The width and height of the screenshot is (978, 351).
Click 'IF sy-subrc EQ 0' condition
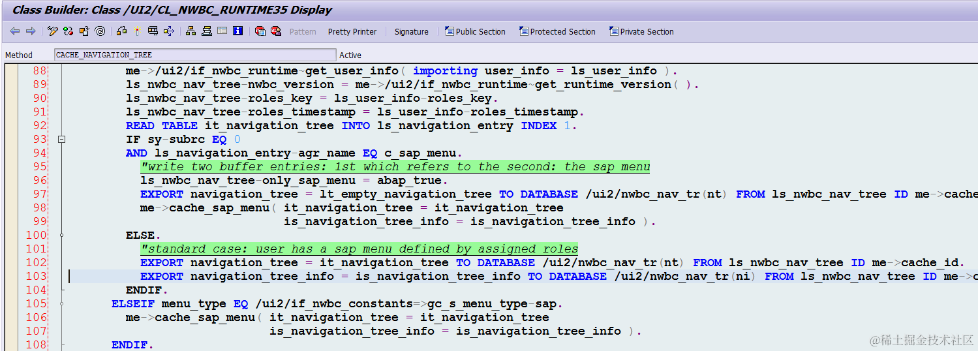click(x=183, y=139)
